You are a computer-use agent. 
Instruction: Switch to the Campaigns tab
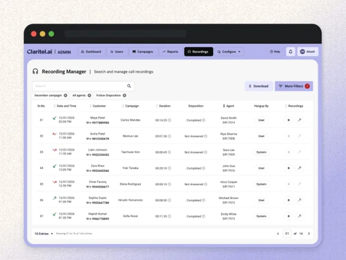tap(143, 51)
